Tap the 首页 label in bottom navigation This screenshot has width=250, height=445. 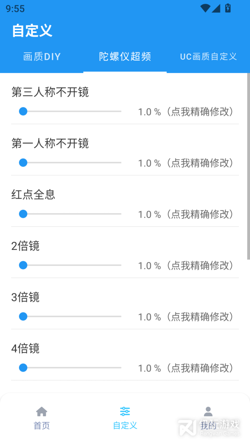coord(42,426)
